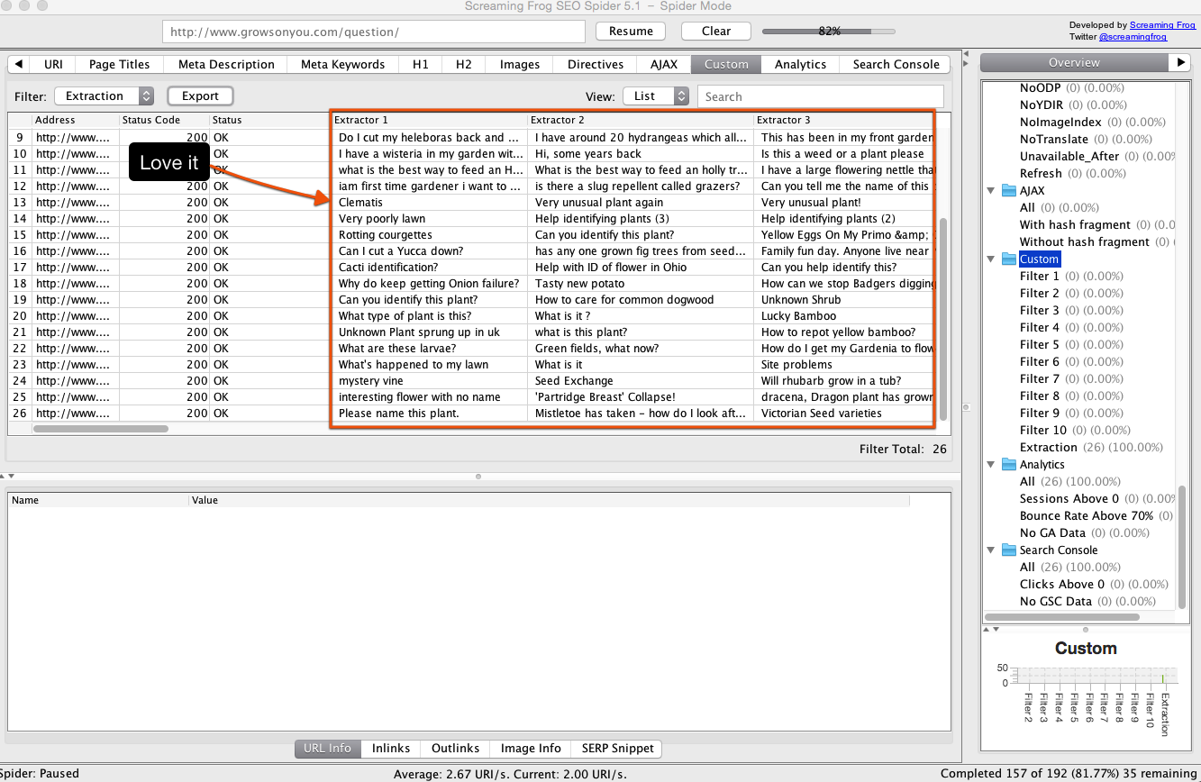Click the Overview panel right arrow

coord(1180,62)
